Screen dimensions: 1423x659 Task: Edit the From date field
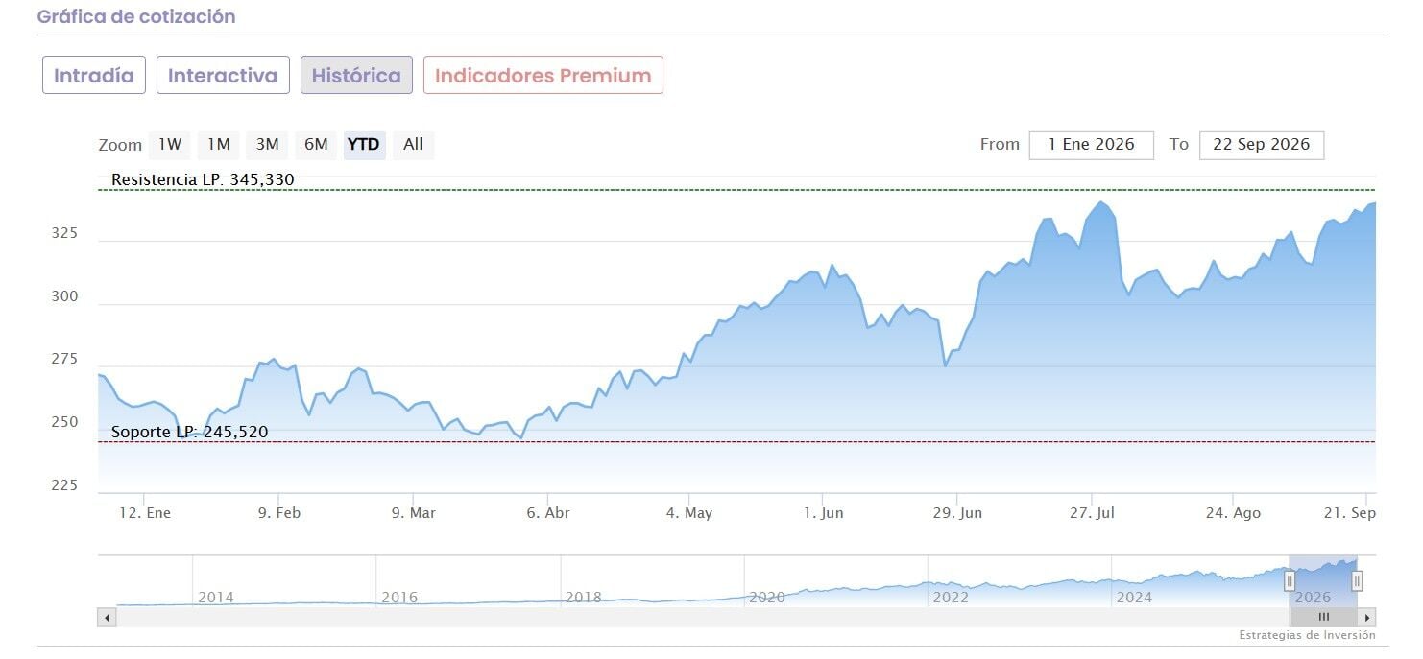(x=1092, y=145)
